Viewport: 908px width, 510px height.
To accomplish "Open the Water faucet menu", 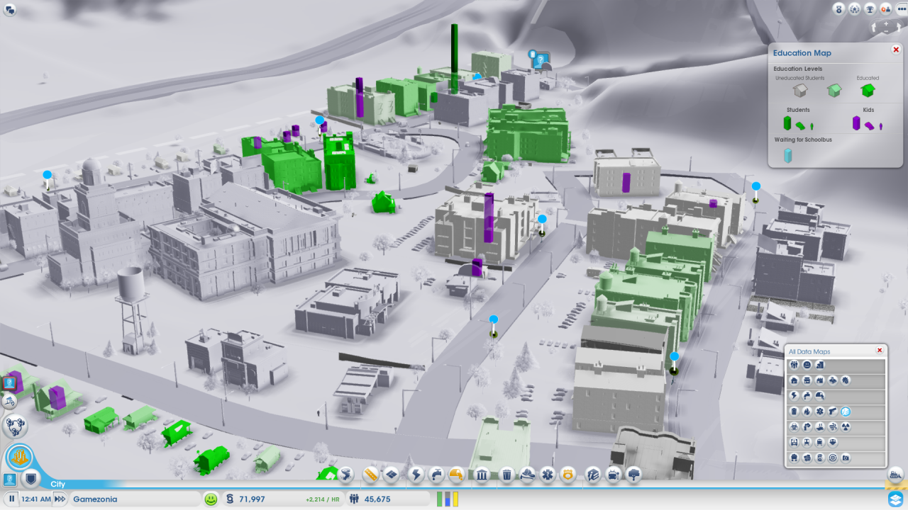I will coord(436,475).
